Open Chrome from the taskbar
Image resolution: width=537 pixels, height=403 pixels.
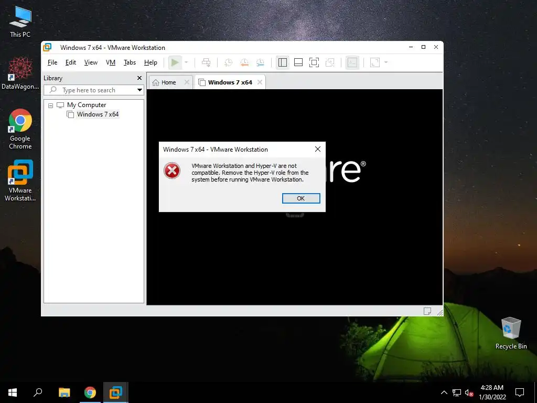(90, 393)
